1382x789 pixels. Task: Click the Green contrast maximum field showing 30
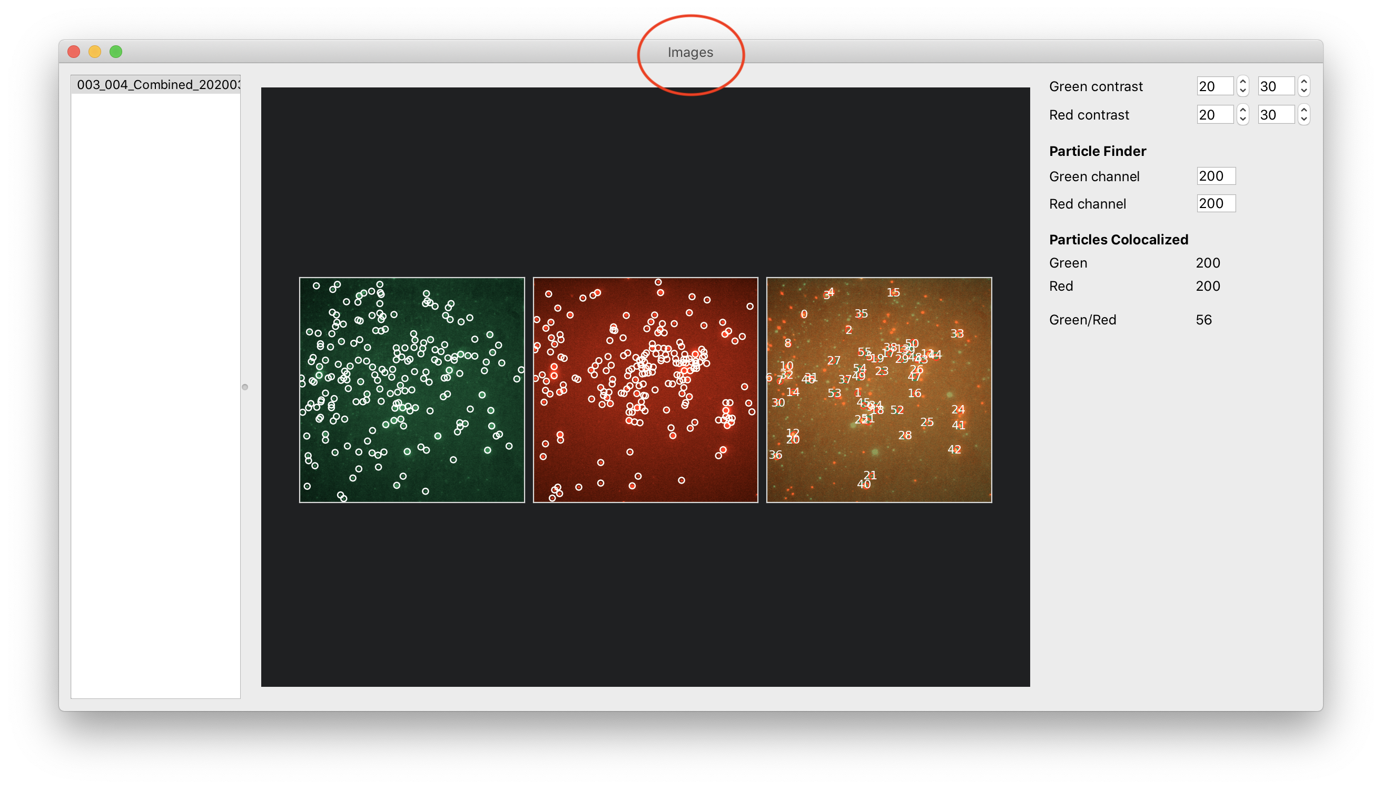(1275, 86)
